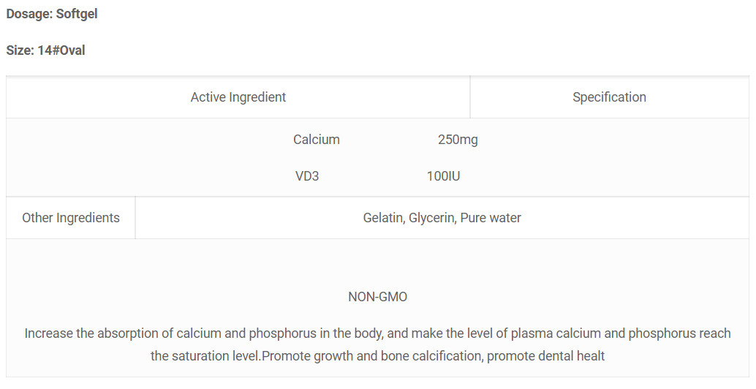Click the '14#Oval' size value
Image resolution: width=756 pixels, height=389 pixels.
tap(61, 50)
